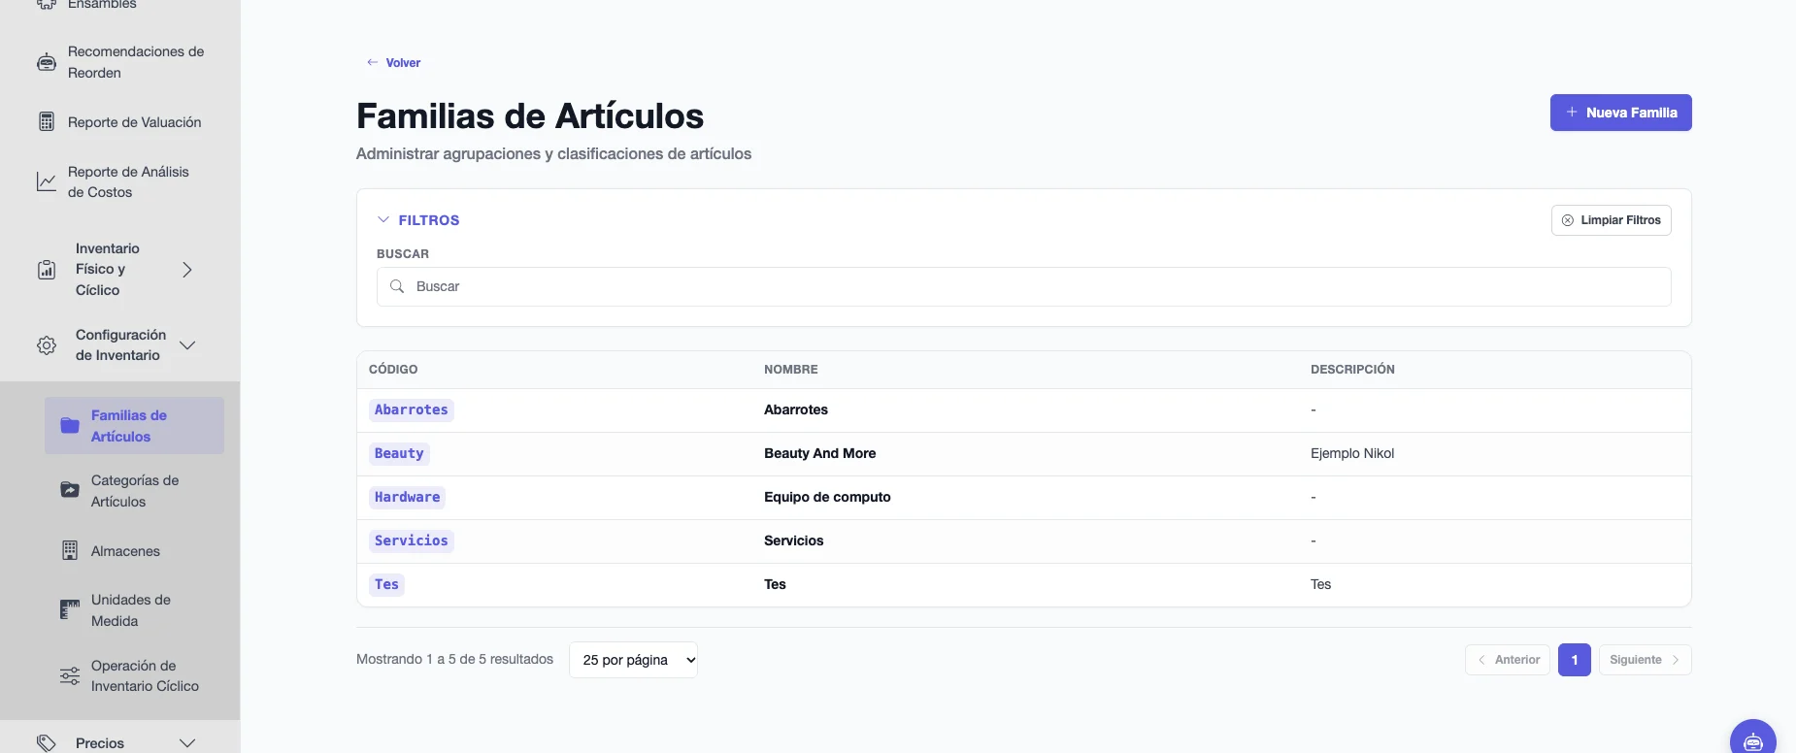Click the Operación de Inventario Cíclico sliders icon
The image size is (1796, 753).
70,675
